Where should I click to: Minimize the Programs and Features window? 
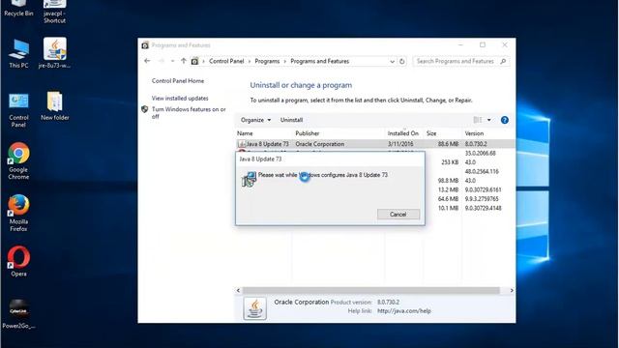click(x=460, y=45)
